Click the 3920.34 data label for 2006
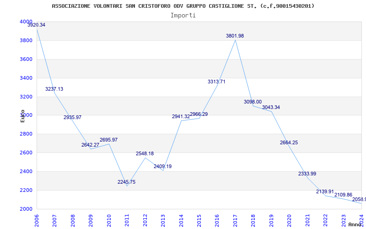The height and width of the screenshot is (229, 366). tap(37, 25)
